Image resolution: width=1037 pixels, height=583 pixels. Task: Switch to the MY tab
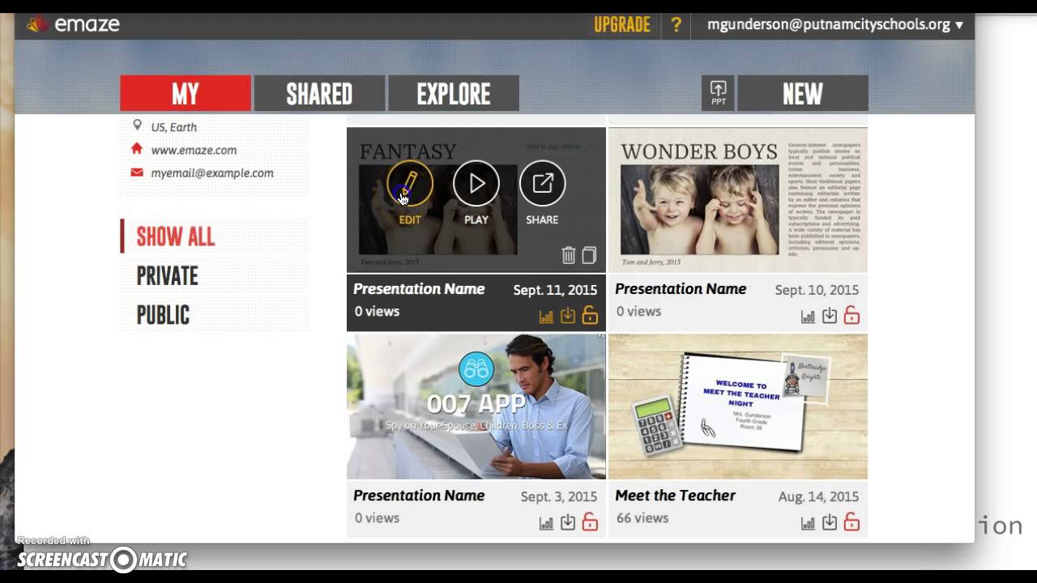click(186, 93)
